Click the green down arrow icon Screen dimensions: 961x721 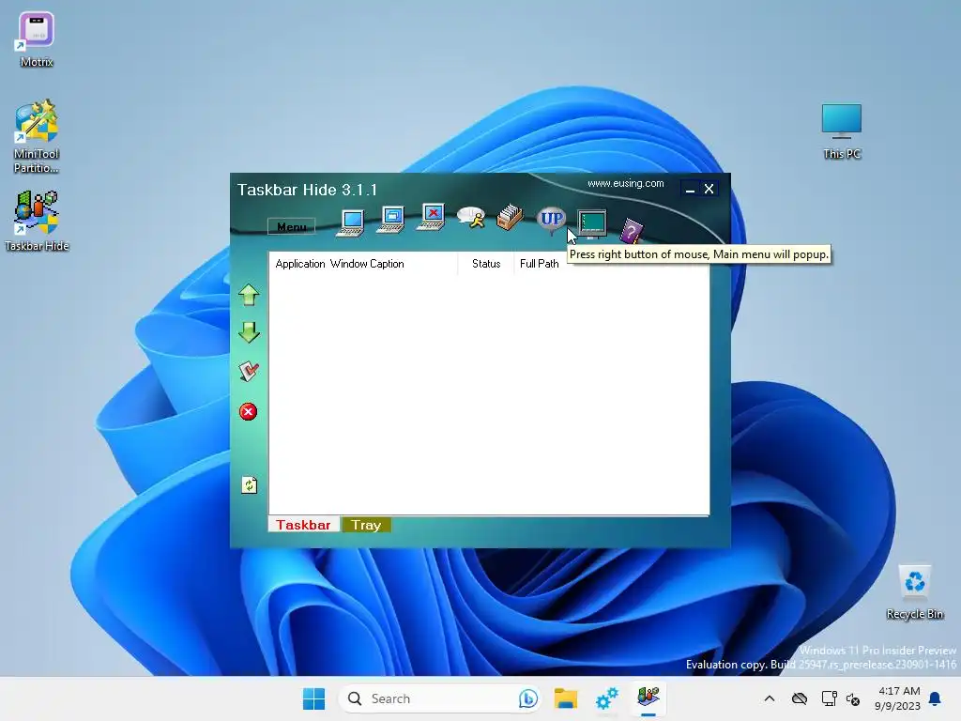pyautogui.click(x=249, y=332)
